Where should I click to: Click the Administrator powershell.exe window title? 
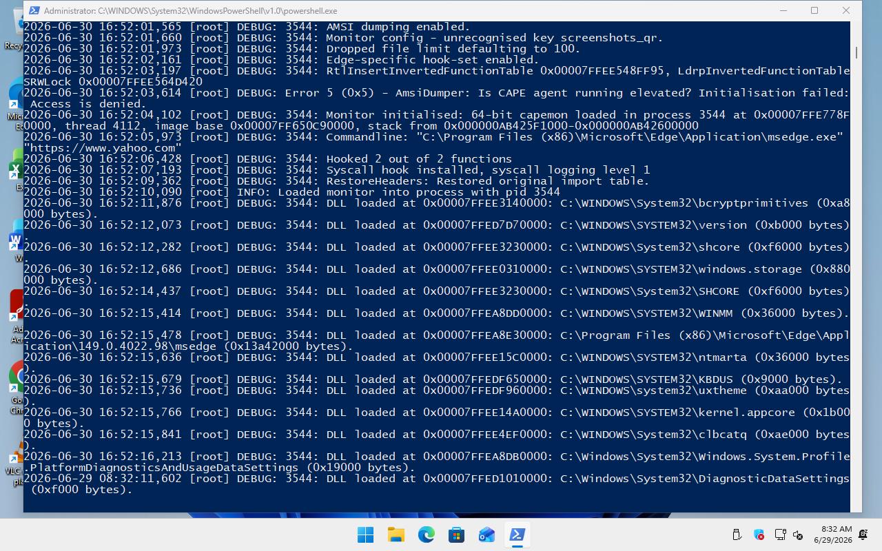190,10
